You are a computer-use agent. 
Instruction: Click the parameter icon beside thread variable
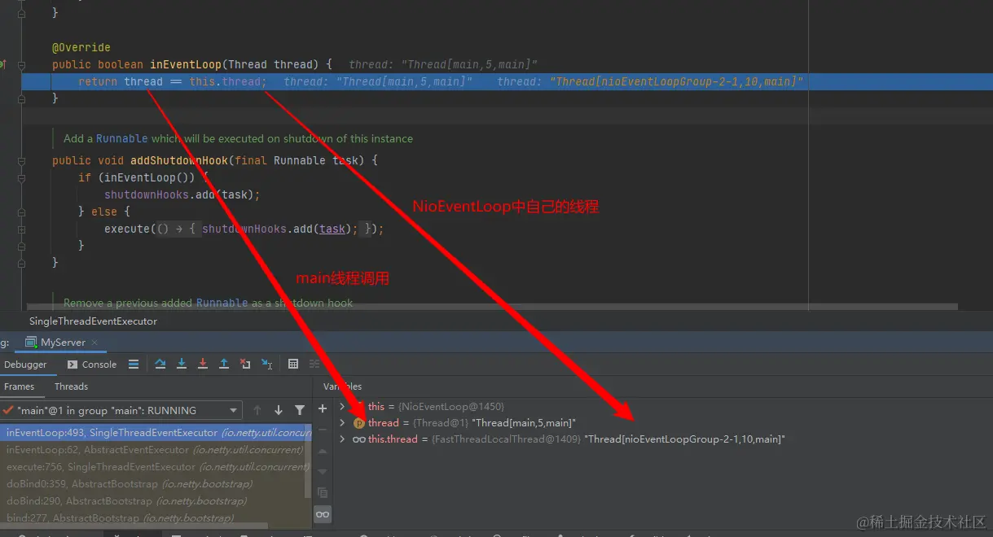tap(358, 423)
